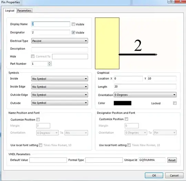Open the black pin Color swatch
This screenshot has height=181, width=186.
[x=123, y=103]
